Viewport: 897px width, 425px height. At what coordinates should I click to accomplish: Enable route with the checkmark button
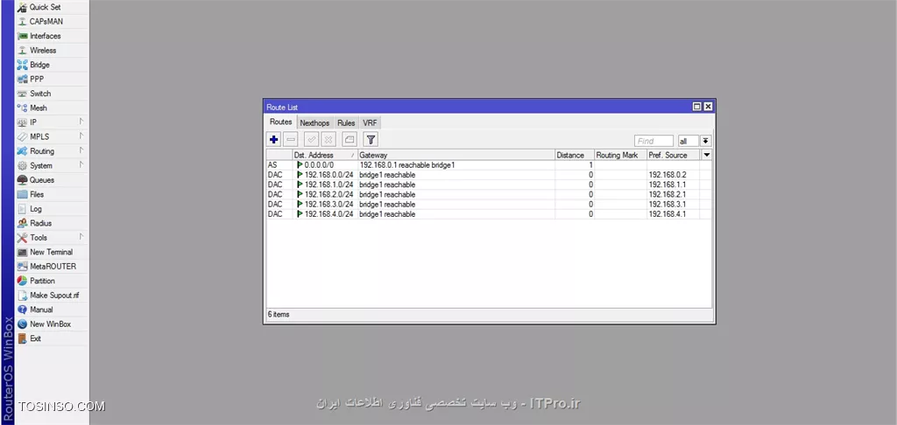point(312,139)
